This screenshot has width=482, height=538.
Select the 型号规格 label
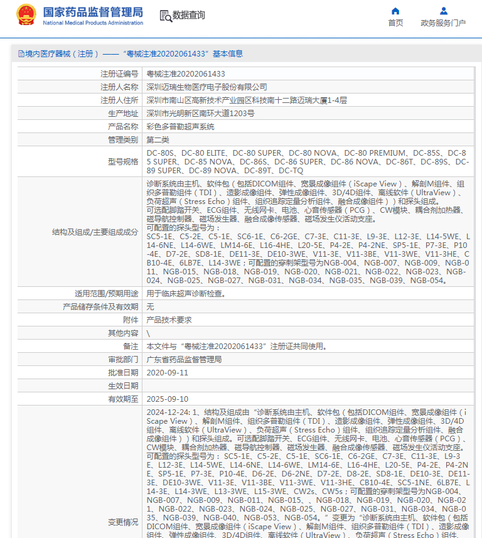(123, 161)
